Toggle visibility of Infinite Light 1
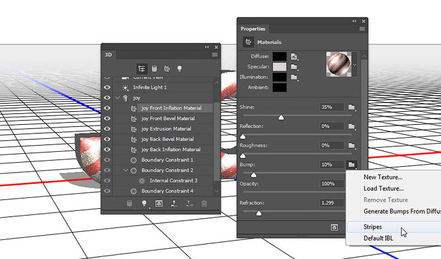 [107, 87]
